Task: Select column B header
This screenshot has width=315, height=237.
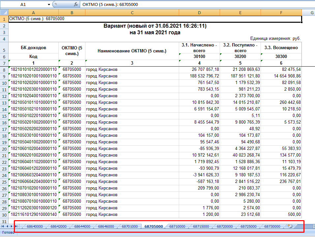Action: [x=72, y=13]
